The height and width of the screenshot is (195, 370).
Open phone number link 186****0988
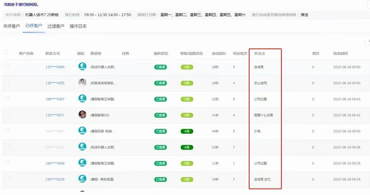click(55, 163)
